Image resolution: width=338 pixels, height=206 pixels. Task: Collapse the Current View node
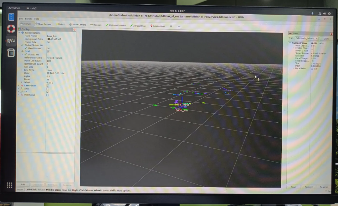pos(290,43)
